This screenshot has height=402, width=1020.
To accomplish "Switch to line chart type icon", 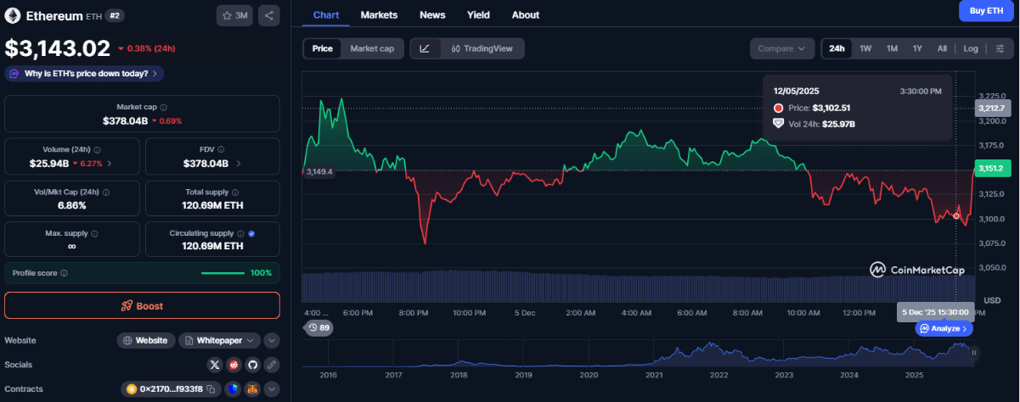I will (425, 48).
